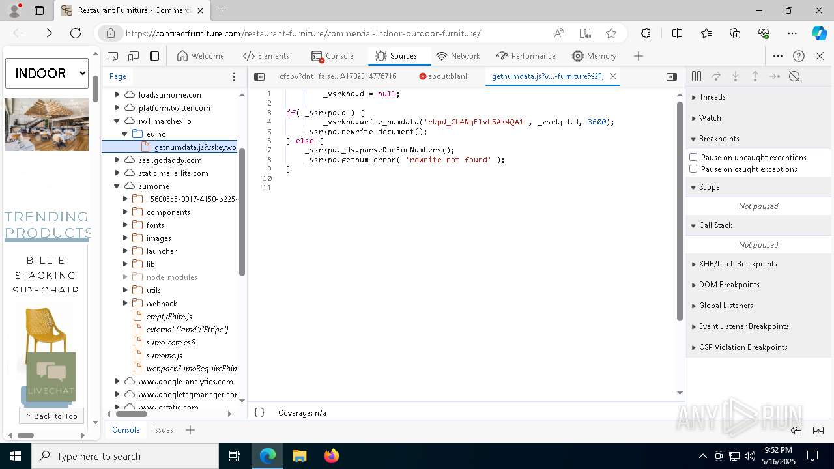Expand seal.godaddy.com tree node
The image size is (834, 469).
click(x=117, y=160)
